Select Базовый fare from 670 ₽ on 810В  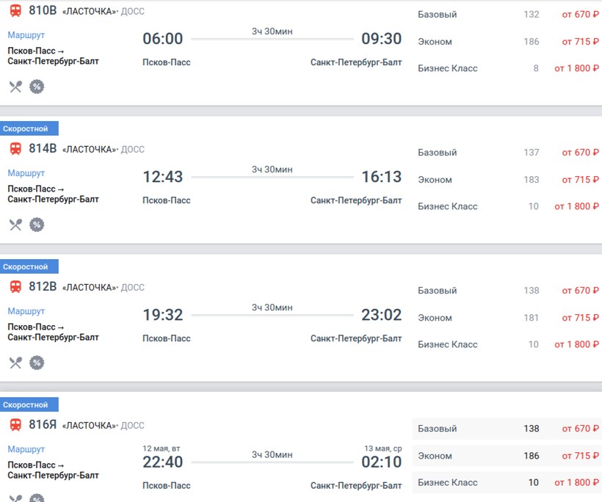(x=507, y=15)
